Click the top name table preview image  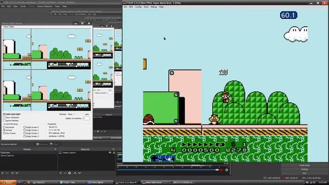(x=47, y=49)
